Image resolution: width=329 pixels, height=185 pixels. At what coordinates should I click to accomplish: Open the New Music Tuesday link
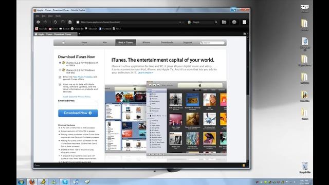[83, 77]
